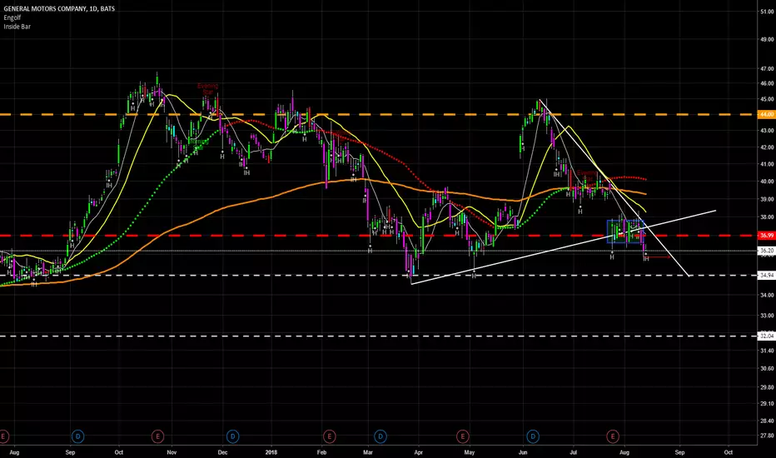Click the red 36.99 price line label
This screenshot has height=458, width=776.
coord(767,235)
